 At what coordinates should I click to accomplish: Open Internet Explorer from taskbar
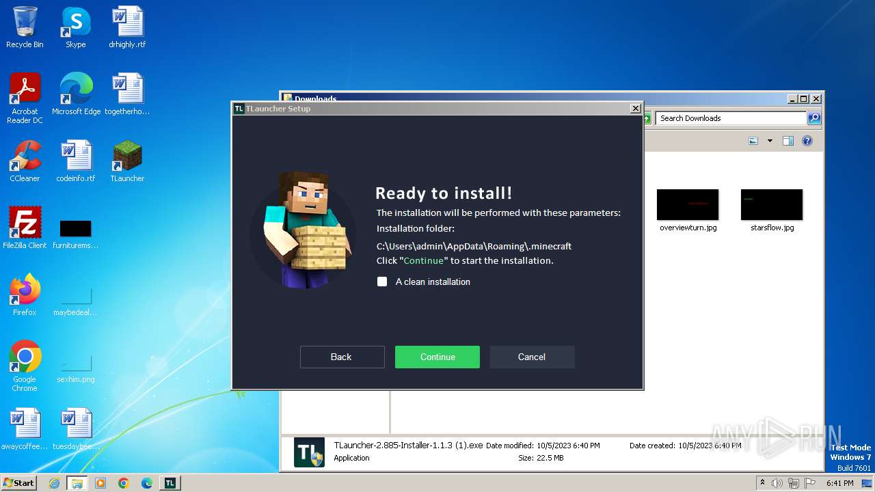(54, 483)
